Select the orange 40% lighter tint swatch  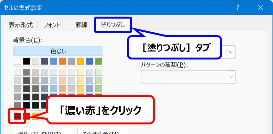click(63, 89)
